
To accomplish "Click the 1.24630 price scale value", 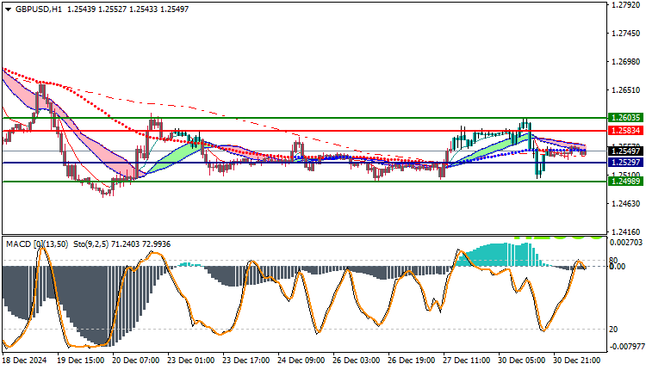I will pos(626,204).
